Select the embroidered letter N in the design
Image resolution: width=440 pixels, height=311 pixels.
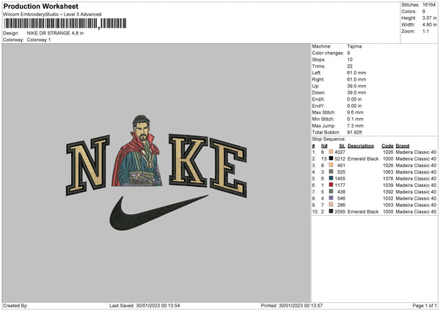point(87,165)
